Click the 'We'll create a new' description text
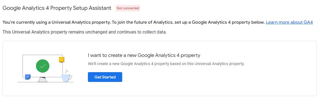The height and width of the screenshot is (98, 320). tap(166, 64)
